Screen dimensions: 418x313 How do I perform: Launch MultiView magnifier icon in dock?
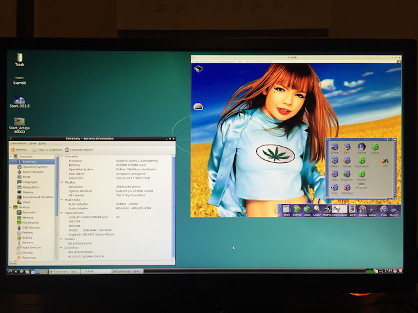click(317, 210)
